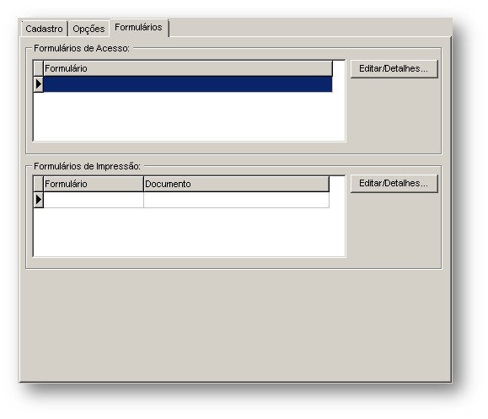This screenshot has height=419, width=488.
Task: Click the Formulários de Acesso group label
Action: (82, 48)
